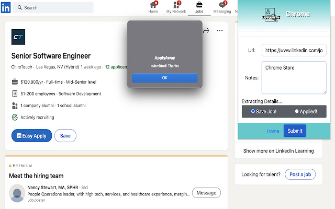Click the Actively recruiting target icon
The height and width of the screenshot is (209, 335).
point(15,117)
